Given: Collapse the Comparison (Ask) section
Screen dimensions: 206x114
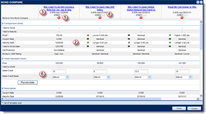Looking at the screenshot, I should click(x=3, y=23).
